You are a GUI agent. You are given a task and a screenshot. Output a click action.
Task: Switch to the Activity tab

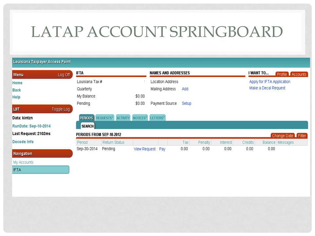click(123, 118)
